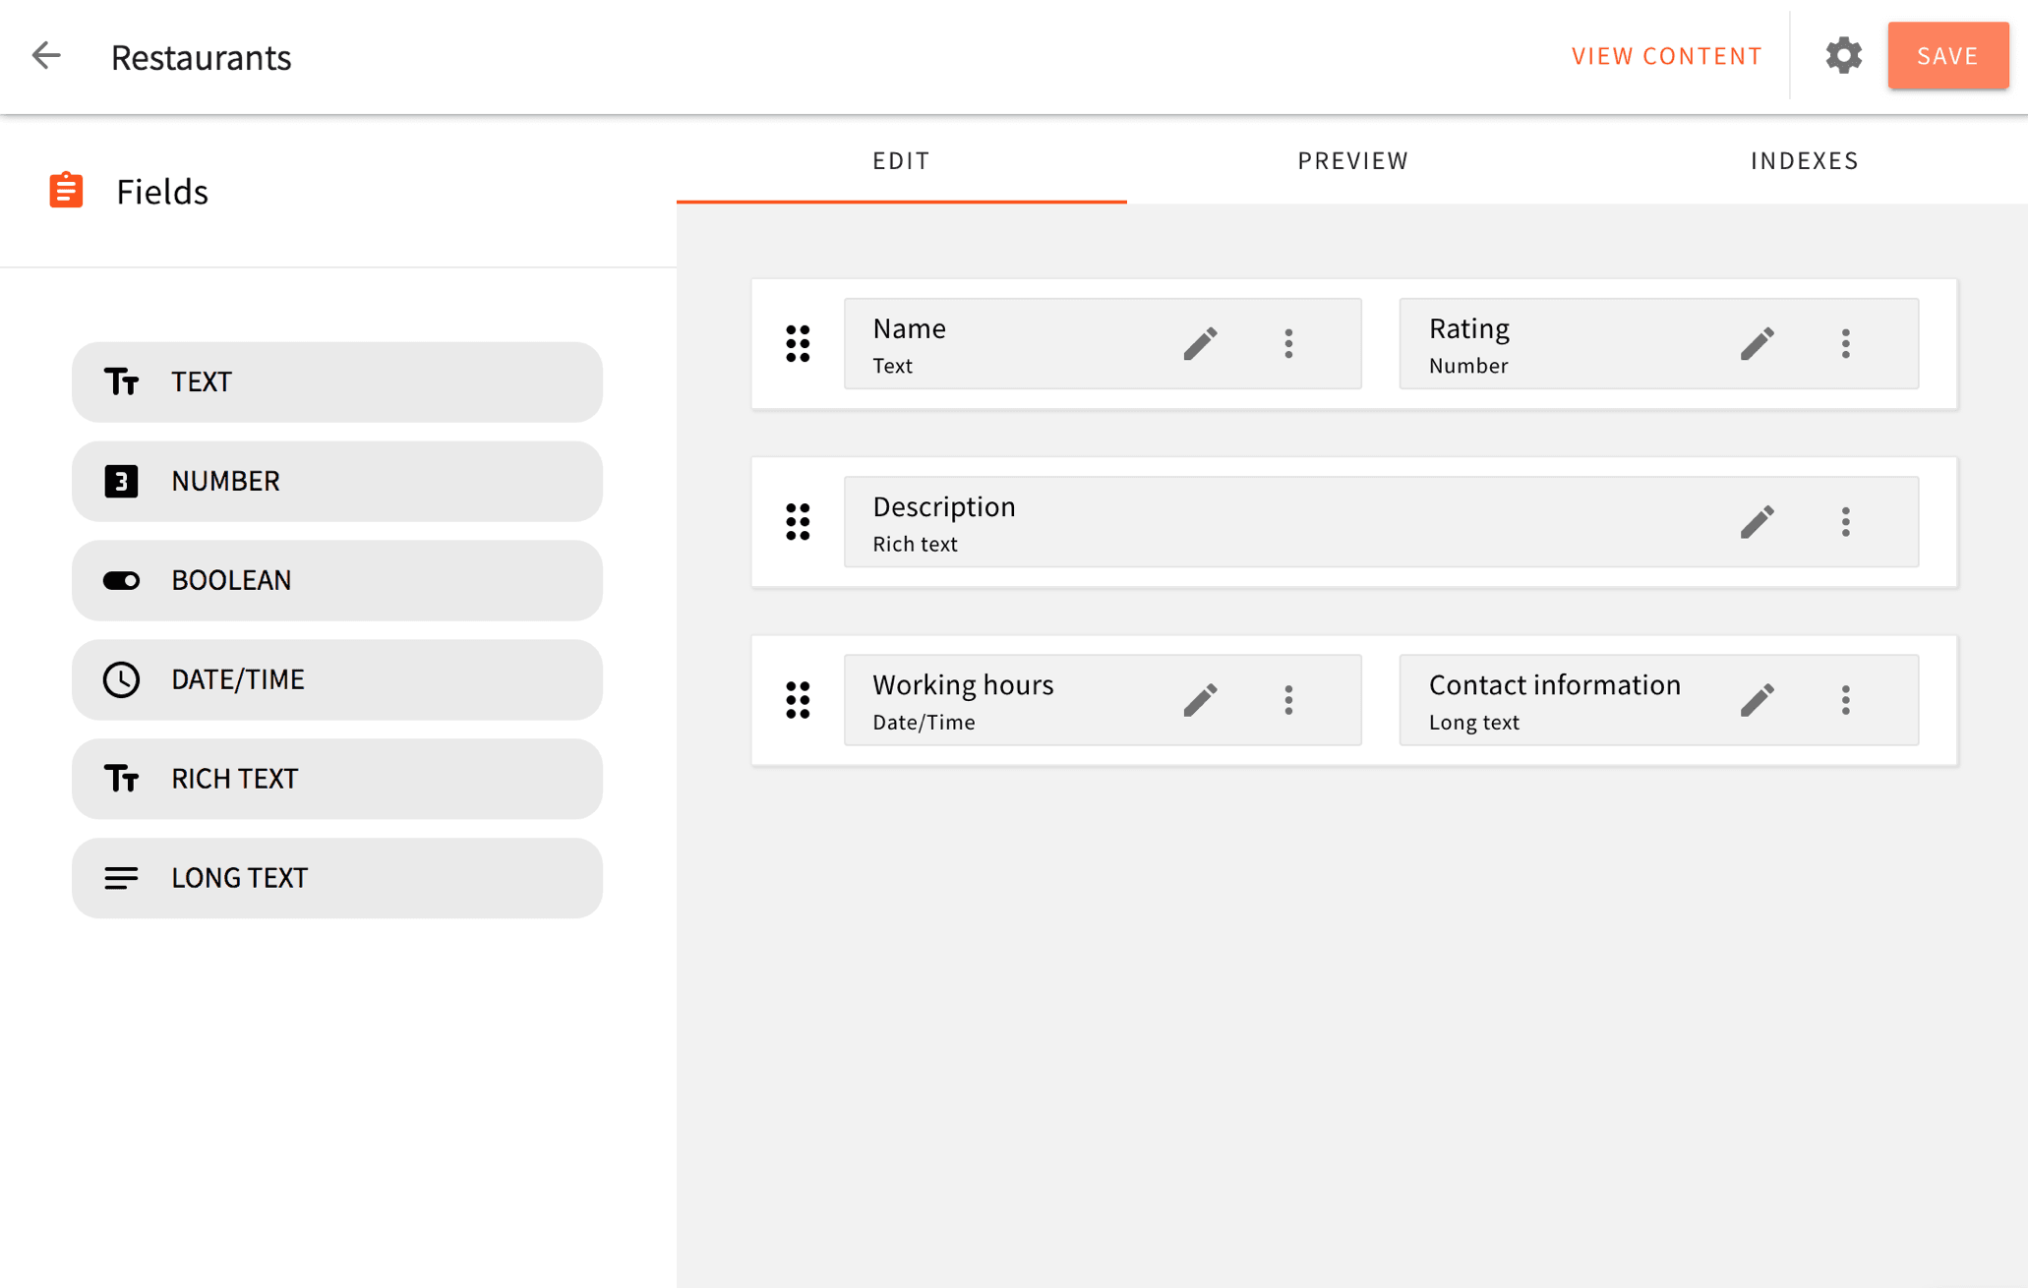Click the View Content link

coord(1666,56)
